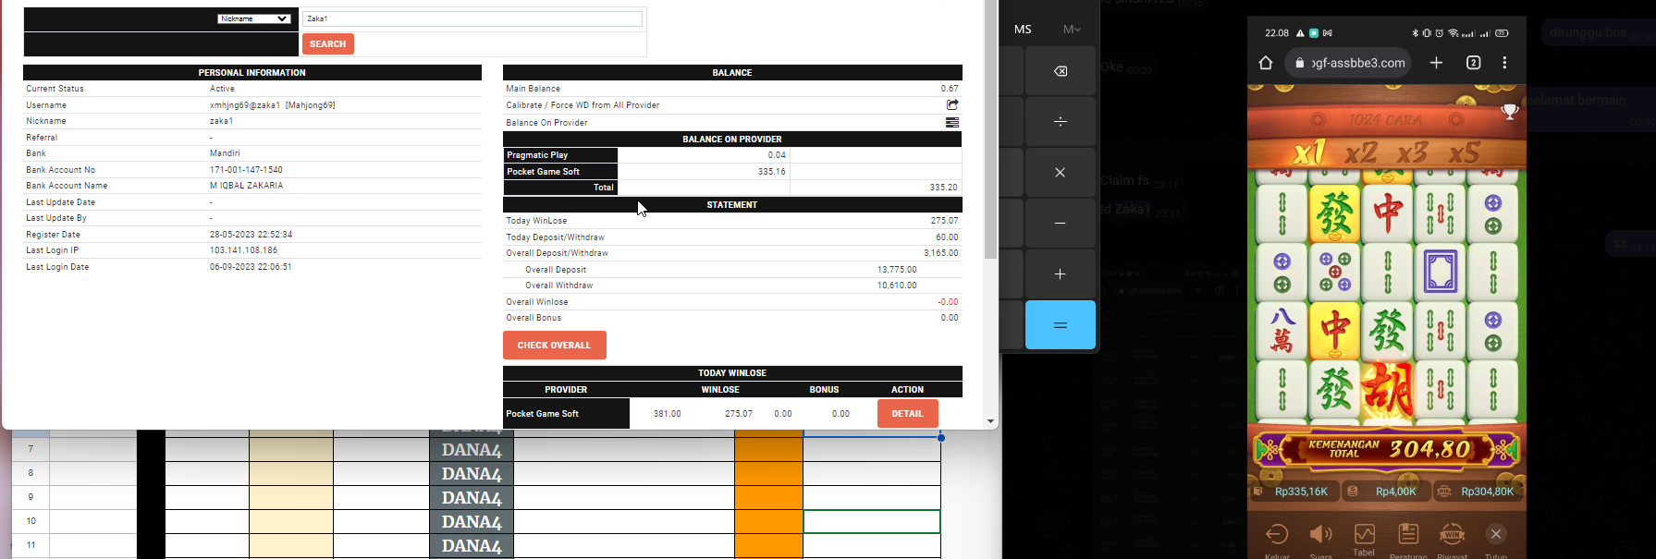1656x559 pixels.
Task: Click the Pocket Game Soft balance row
Action: click(732, 172)
